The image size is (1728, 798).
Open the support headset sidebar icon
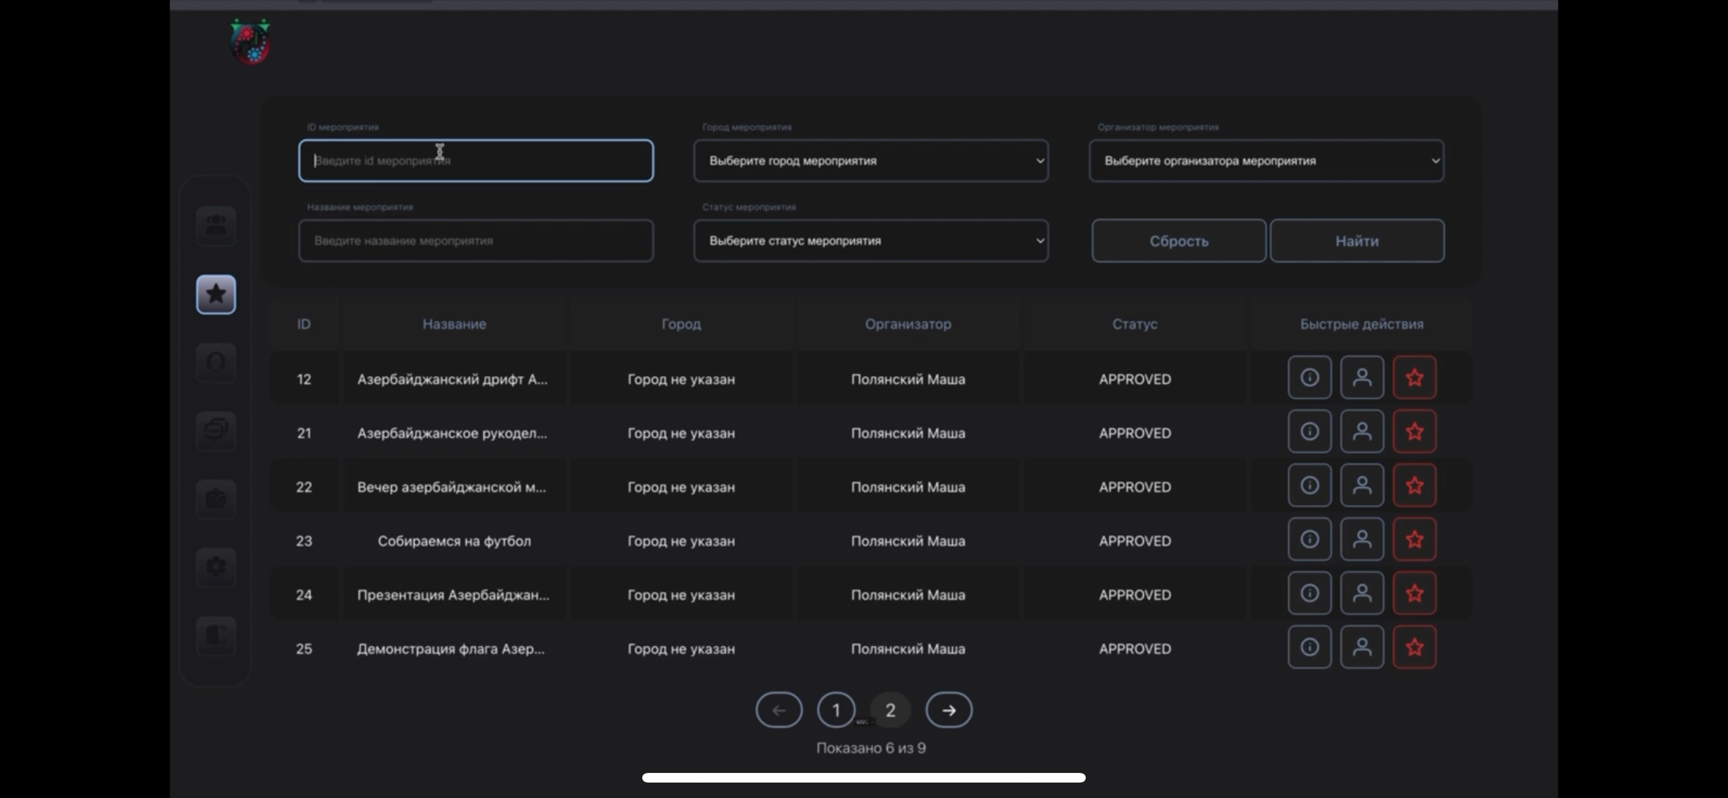coord(215,363)
